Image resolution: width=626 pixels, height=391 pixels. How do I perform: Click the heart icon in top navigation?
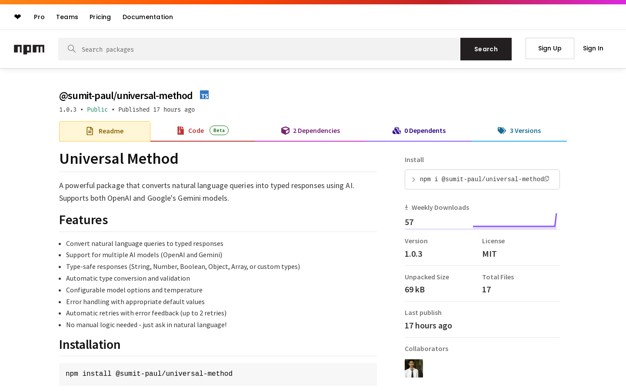click(x=17, y=17)
